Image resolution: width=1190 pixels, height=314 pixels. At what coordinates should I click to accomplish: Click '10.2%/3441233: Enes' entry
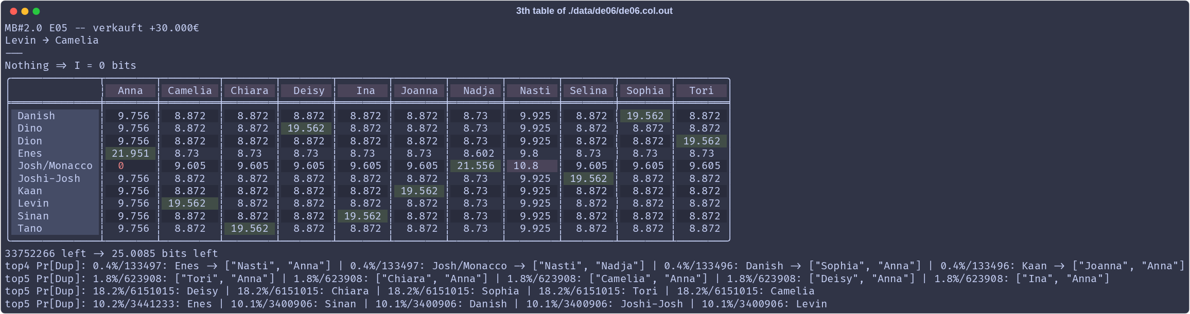click(152, 304)
